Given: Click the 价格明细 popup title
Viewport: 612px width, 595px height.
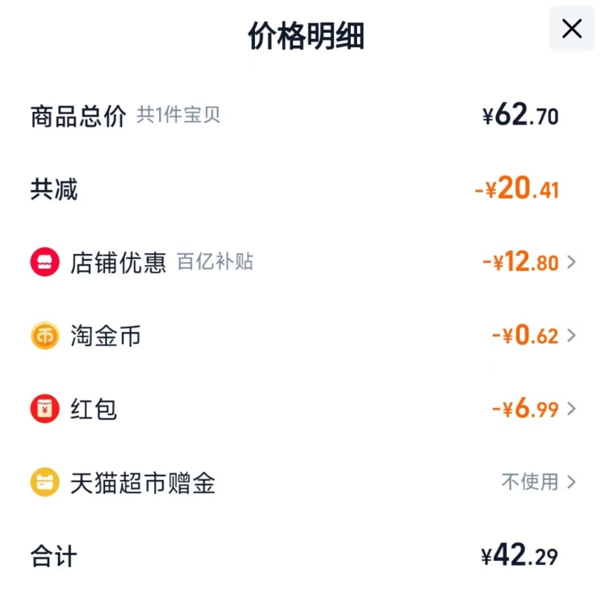Looking at the screenshot, I should click(x=306, y=35).
